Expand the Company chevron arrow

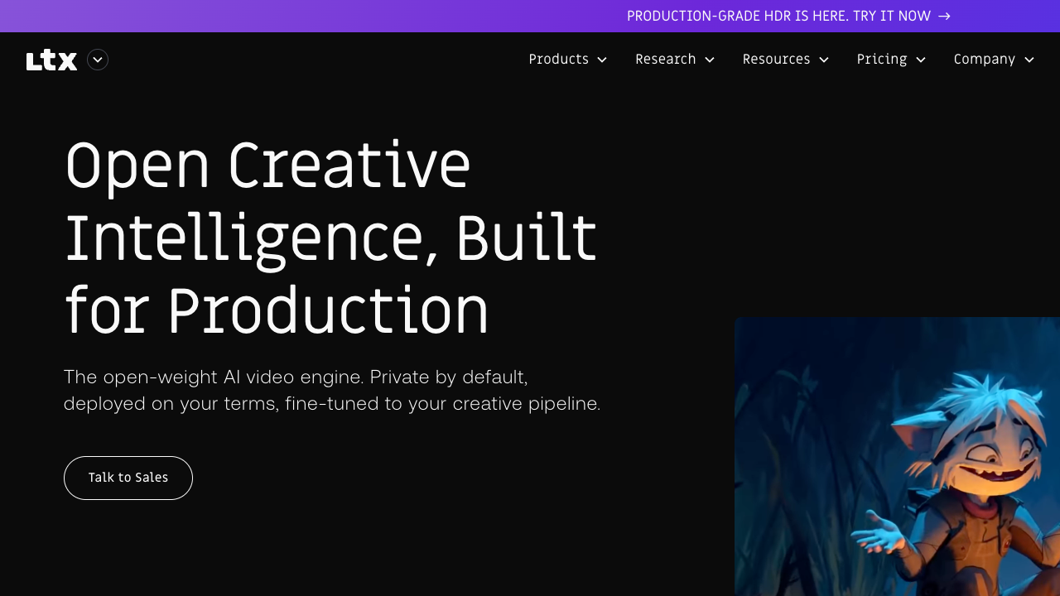coord(1029,60)
